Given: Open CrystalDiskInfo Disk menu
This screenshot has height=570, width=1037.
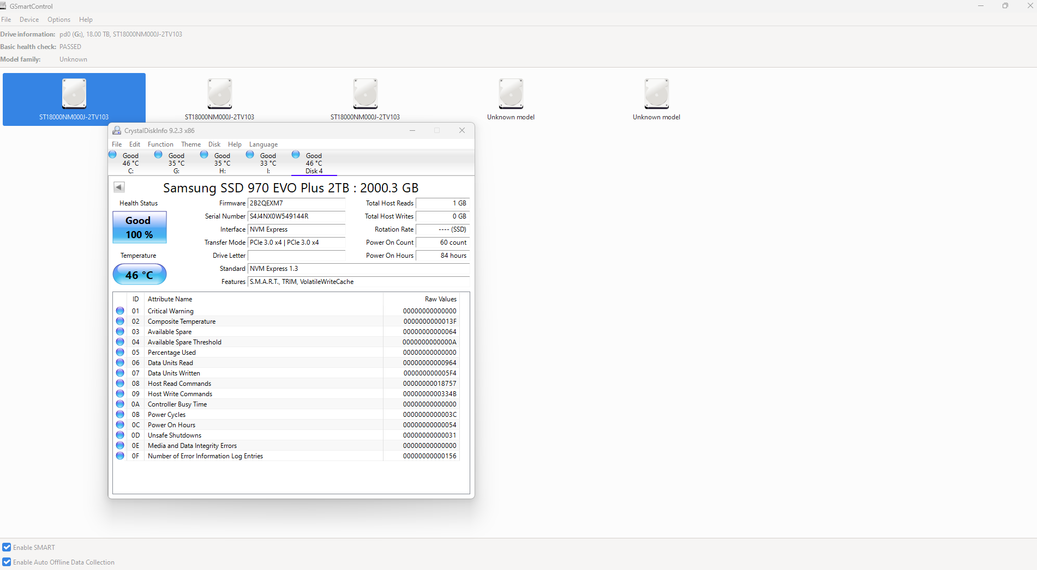Looking at the screenshot, I should coord(214,144).
